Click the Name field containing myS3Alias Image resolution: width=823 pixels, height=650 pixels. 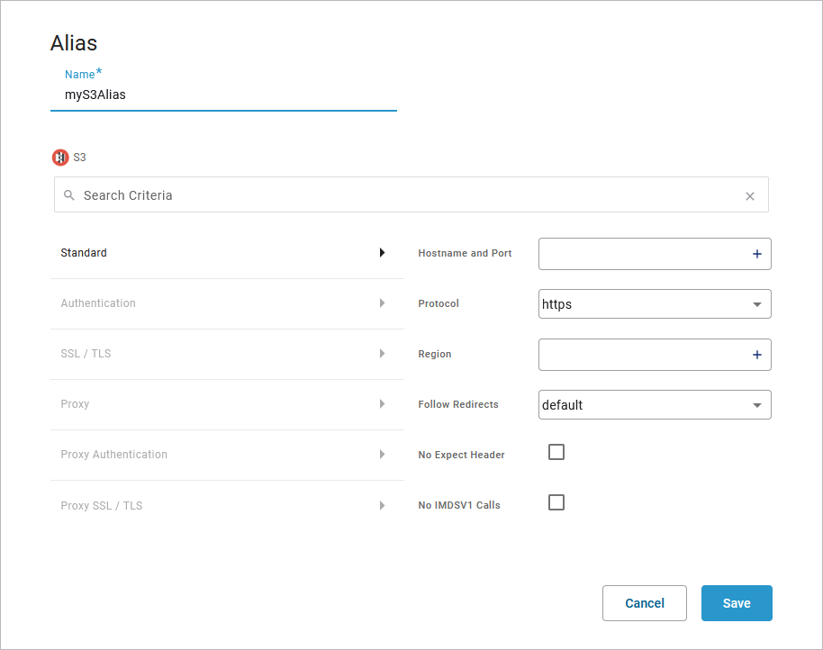click(x=222, y=95)
